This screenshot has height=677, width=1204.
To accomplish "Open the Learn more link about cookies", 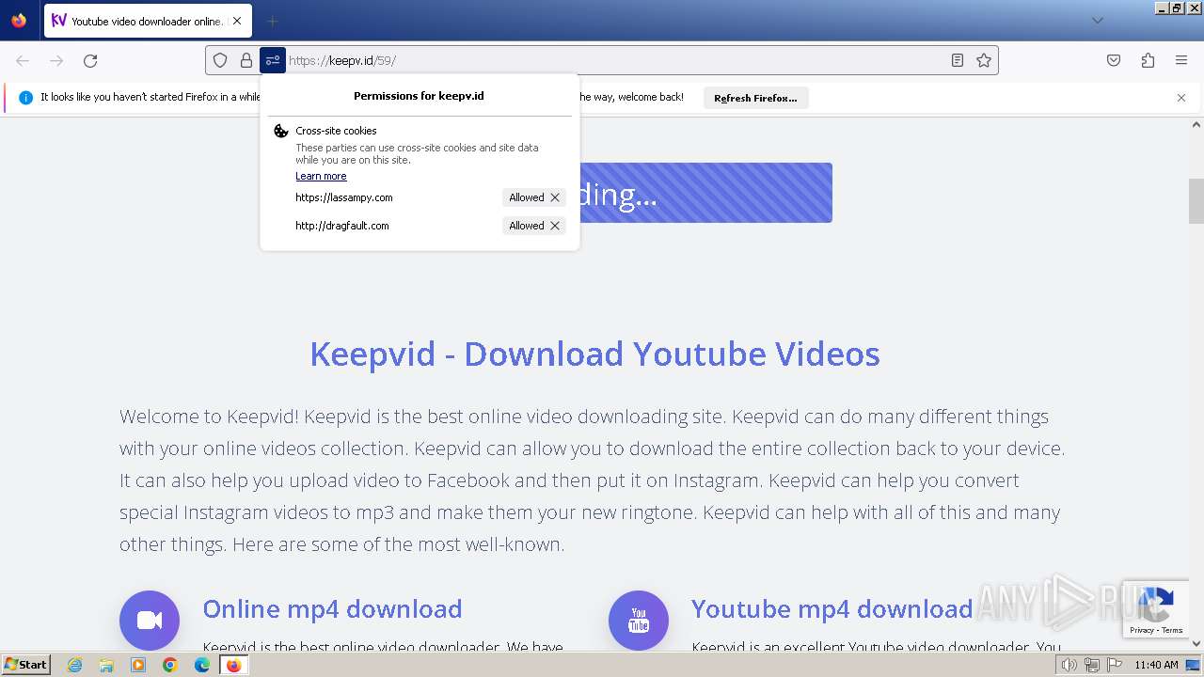I will [321, 176].
